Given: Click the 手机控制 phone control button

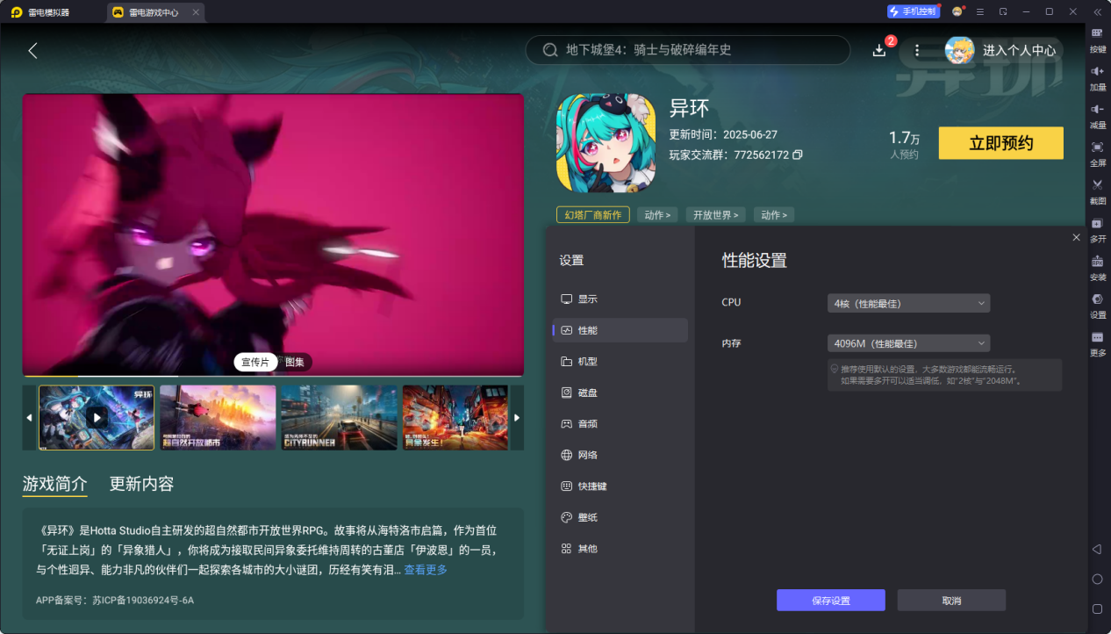Looking at the screenshot, I should click(x=914, y=11).
